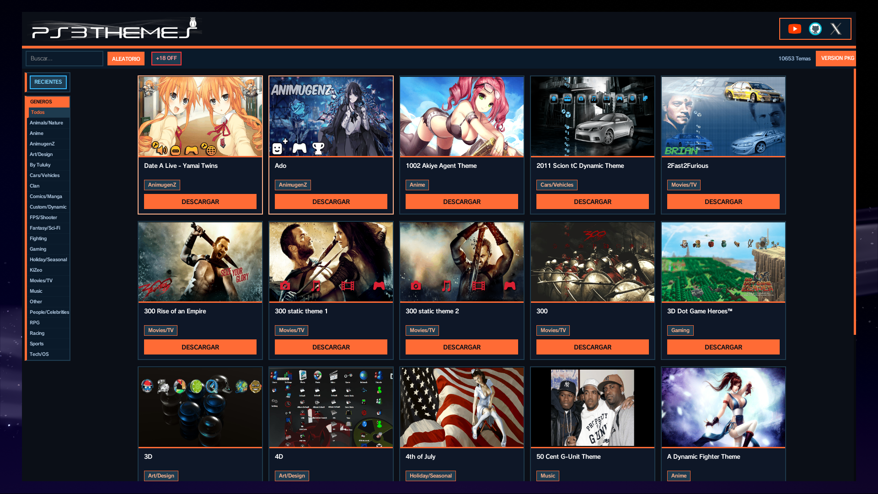
Task: Click the Anime tag on Akiye Agent card
Action: coord(417,185)
